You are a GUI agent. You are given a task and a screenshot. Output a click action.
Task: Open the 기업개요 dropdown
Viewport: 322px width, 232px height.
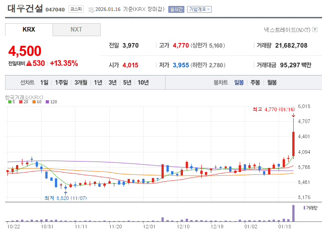pos(199,9)
